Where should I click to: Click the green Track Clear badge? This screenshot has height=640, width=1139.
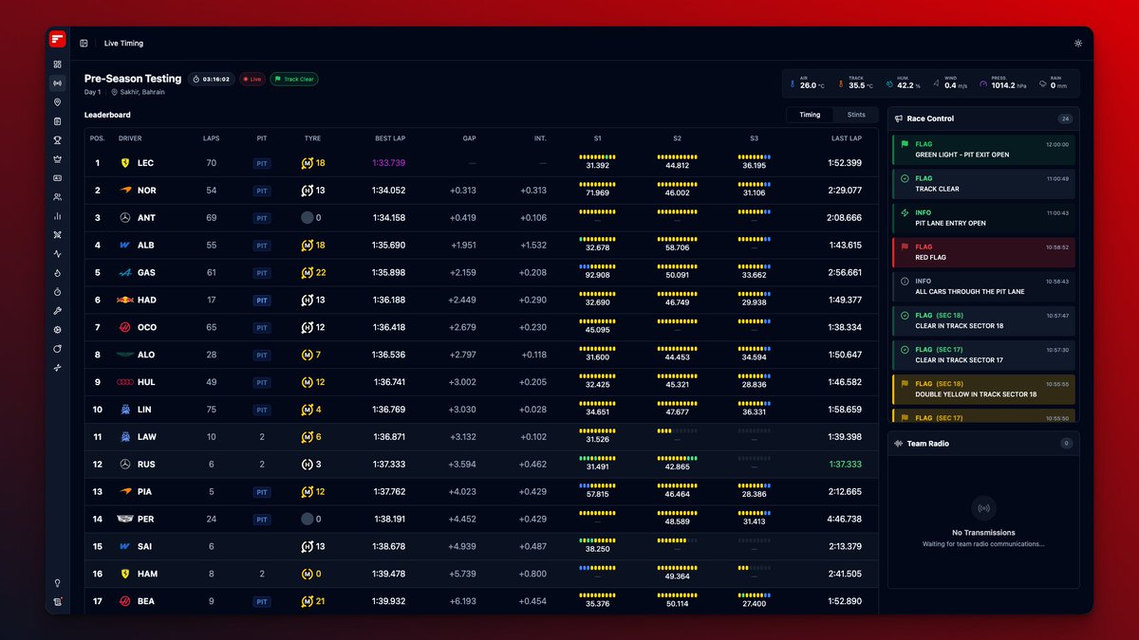tap(294, 80)
